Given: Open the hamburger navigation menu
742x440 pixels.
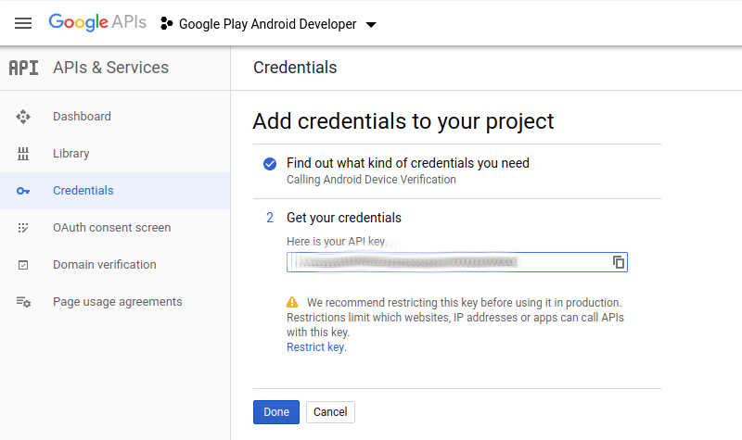Looking at the screenshot, I should [x=23, y=23].
